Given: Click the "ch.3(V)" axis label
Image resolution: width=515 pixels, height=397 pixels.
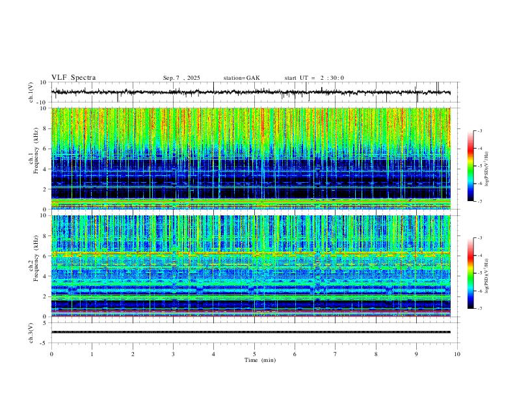Looking at the screenshot, I should (x=31, y=333).
